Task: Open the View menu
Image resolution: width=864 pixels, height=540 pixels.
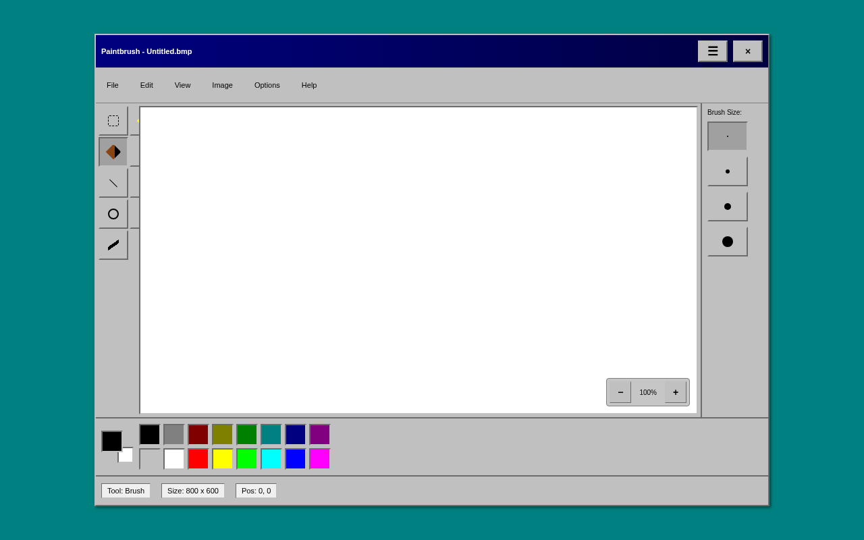Action: click(x=182, y=85)
